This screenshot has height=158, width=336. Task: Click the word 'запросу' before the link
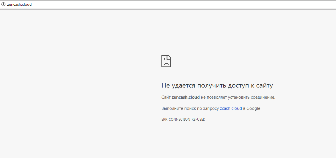pos(211,108)
